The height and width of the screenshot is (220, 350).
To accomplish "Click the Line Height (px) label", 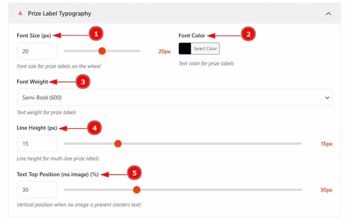I will tap(37, 128).
